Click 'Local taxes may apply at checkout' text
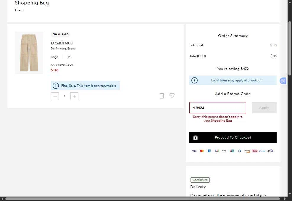This screenshot has height=201, width=292. point(236,80)
